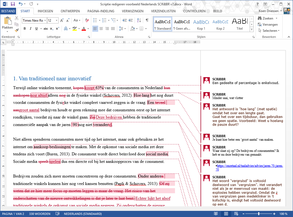Toggle Bold formatting

click(x=25, y=29)
